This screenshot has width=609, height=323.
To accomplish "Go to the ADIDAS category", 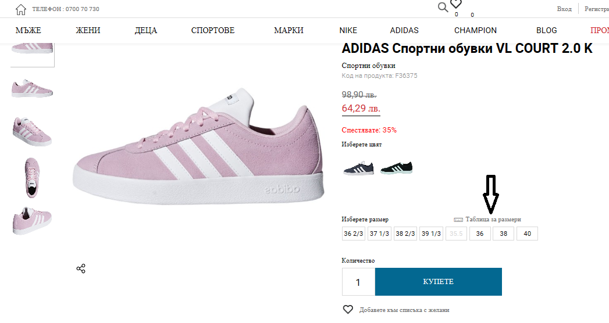I will [404, 30].
